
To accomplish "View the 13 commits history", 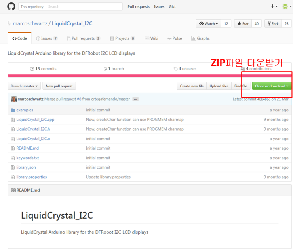I will click(43, 69).
